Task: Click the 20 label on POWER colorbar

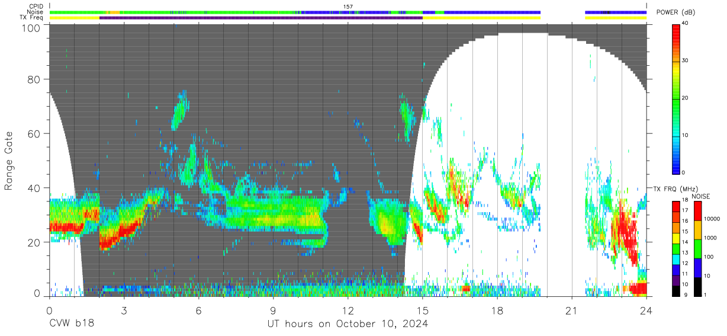Action: point(685,98)
